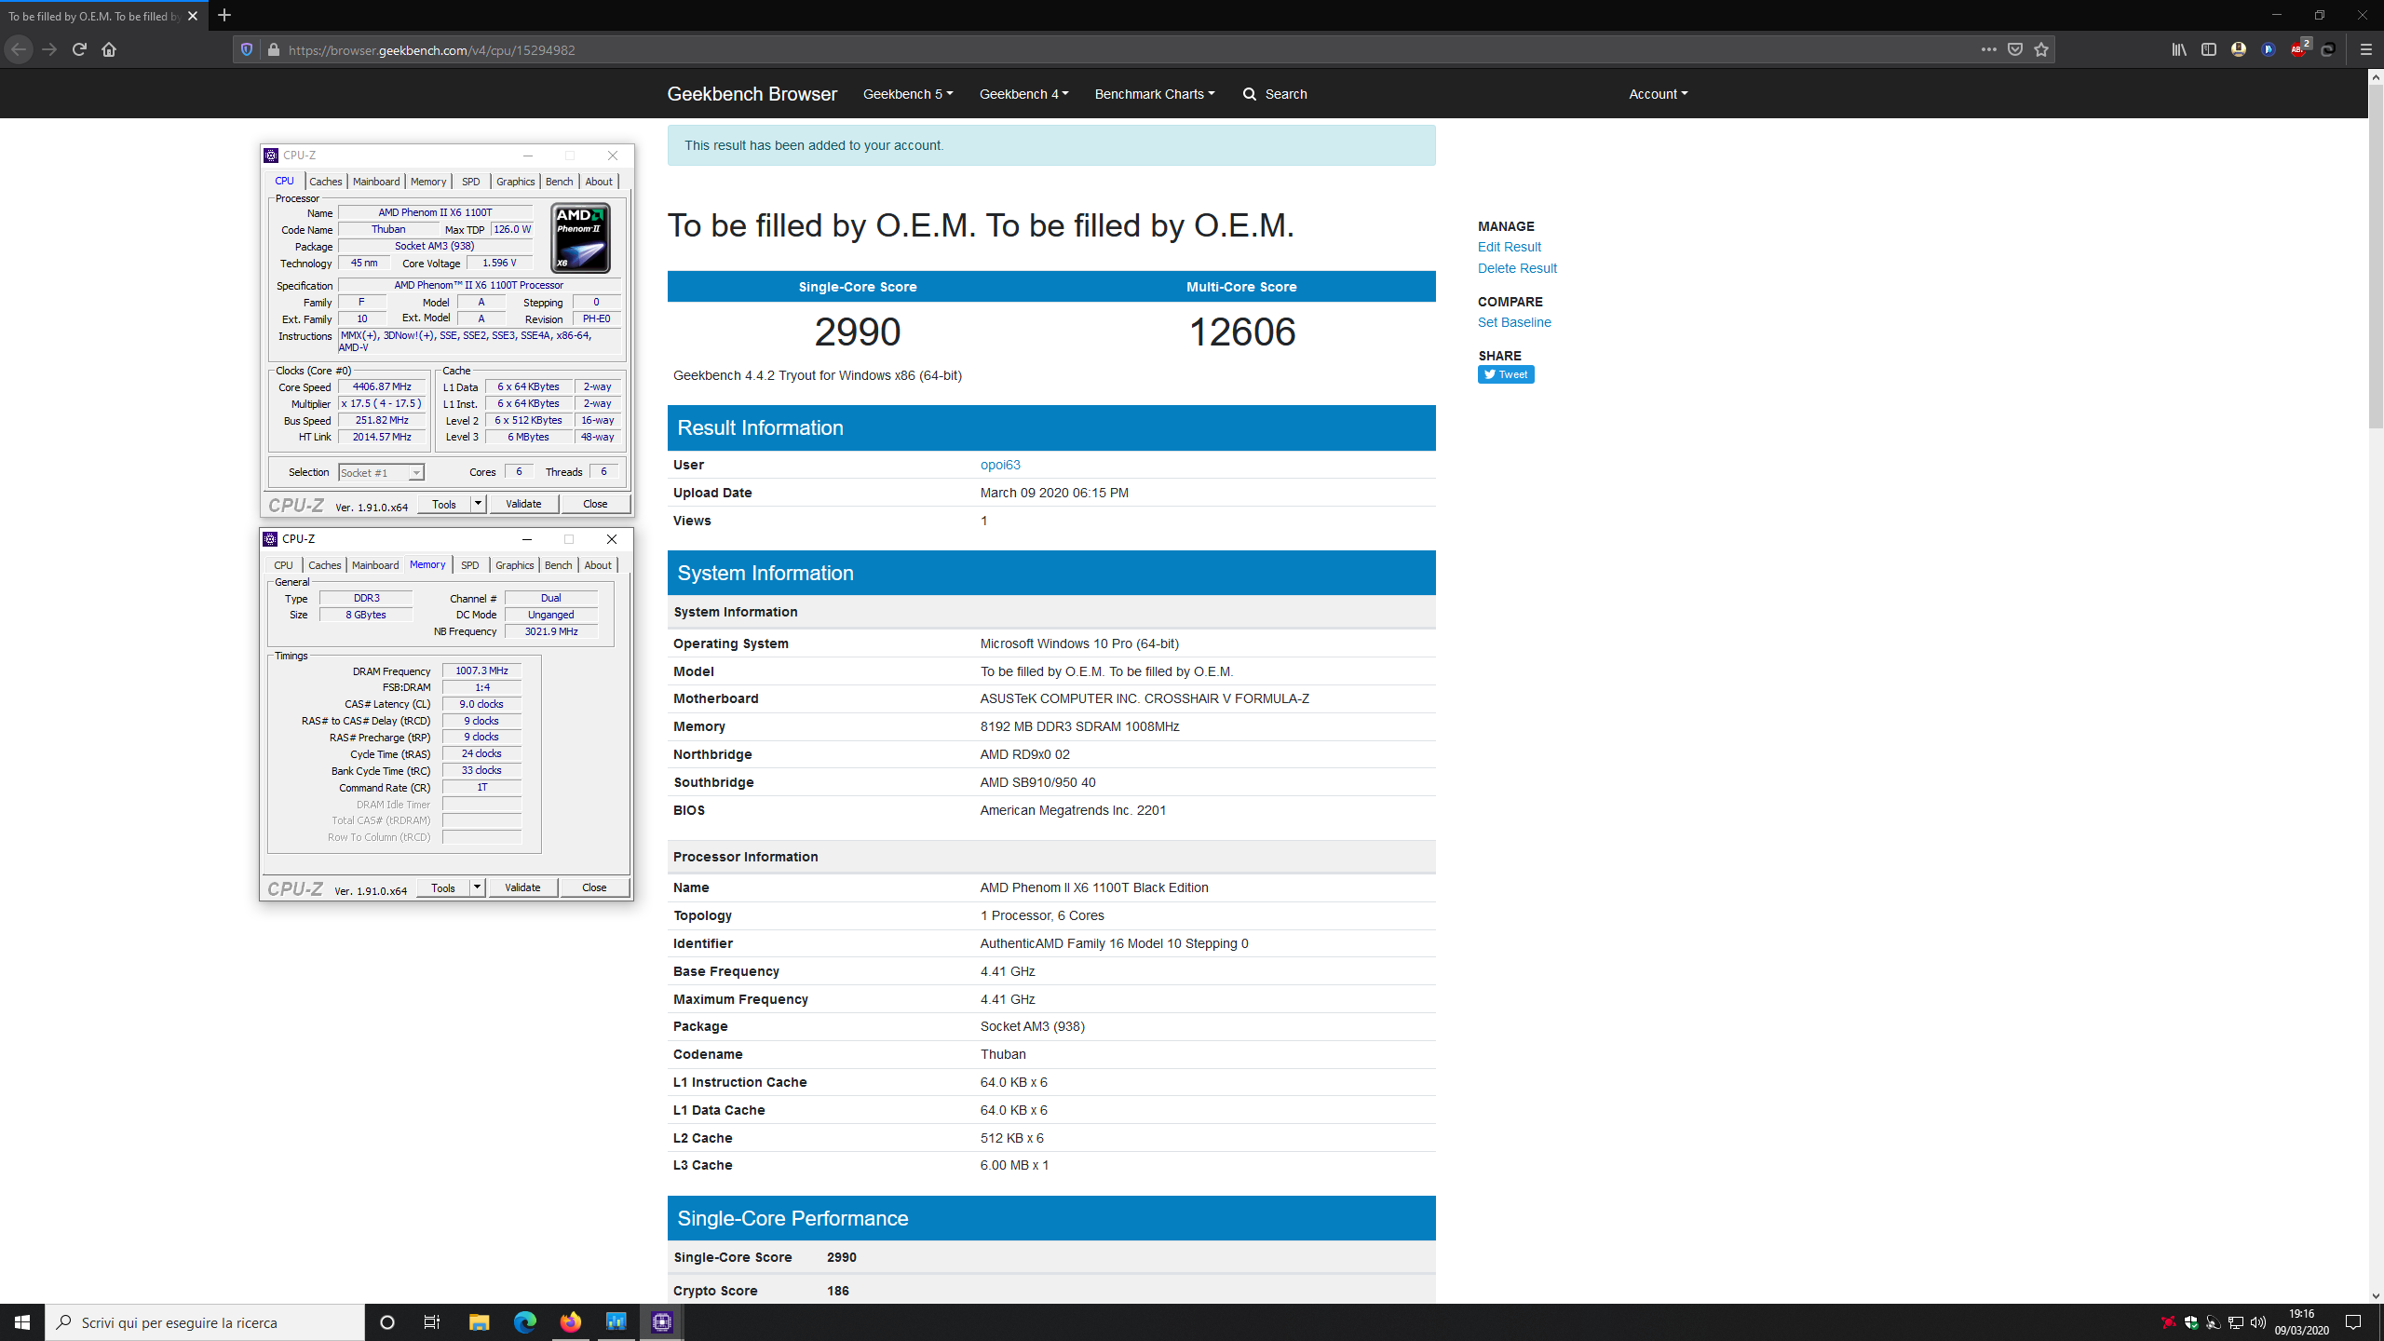This screenshot has width=2384, height=1341.
Task: Click the yellow round extension icon in toolbar
Action: [2239, 49]
